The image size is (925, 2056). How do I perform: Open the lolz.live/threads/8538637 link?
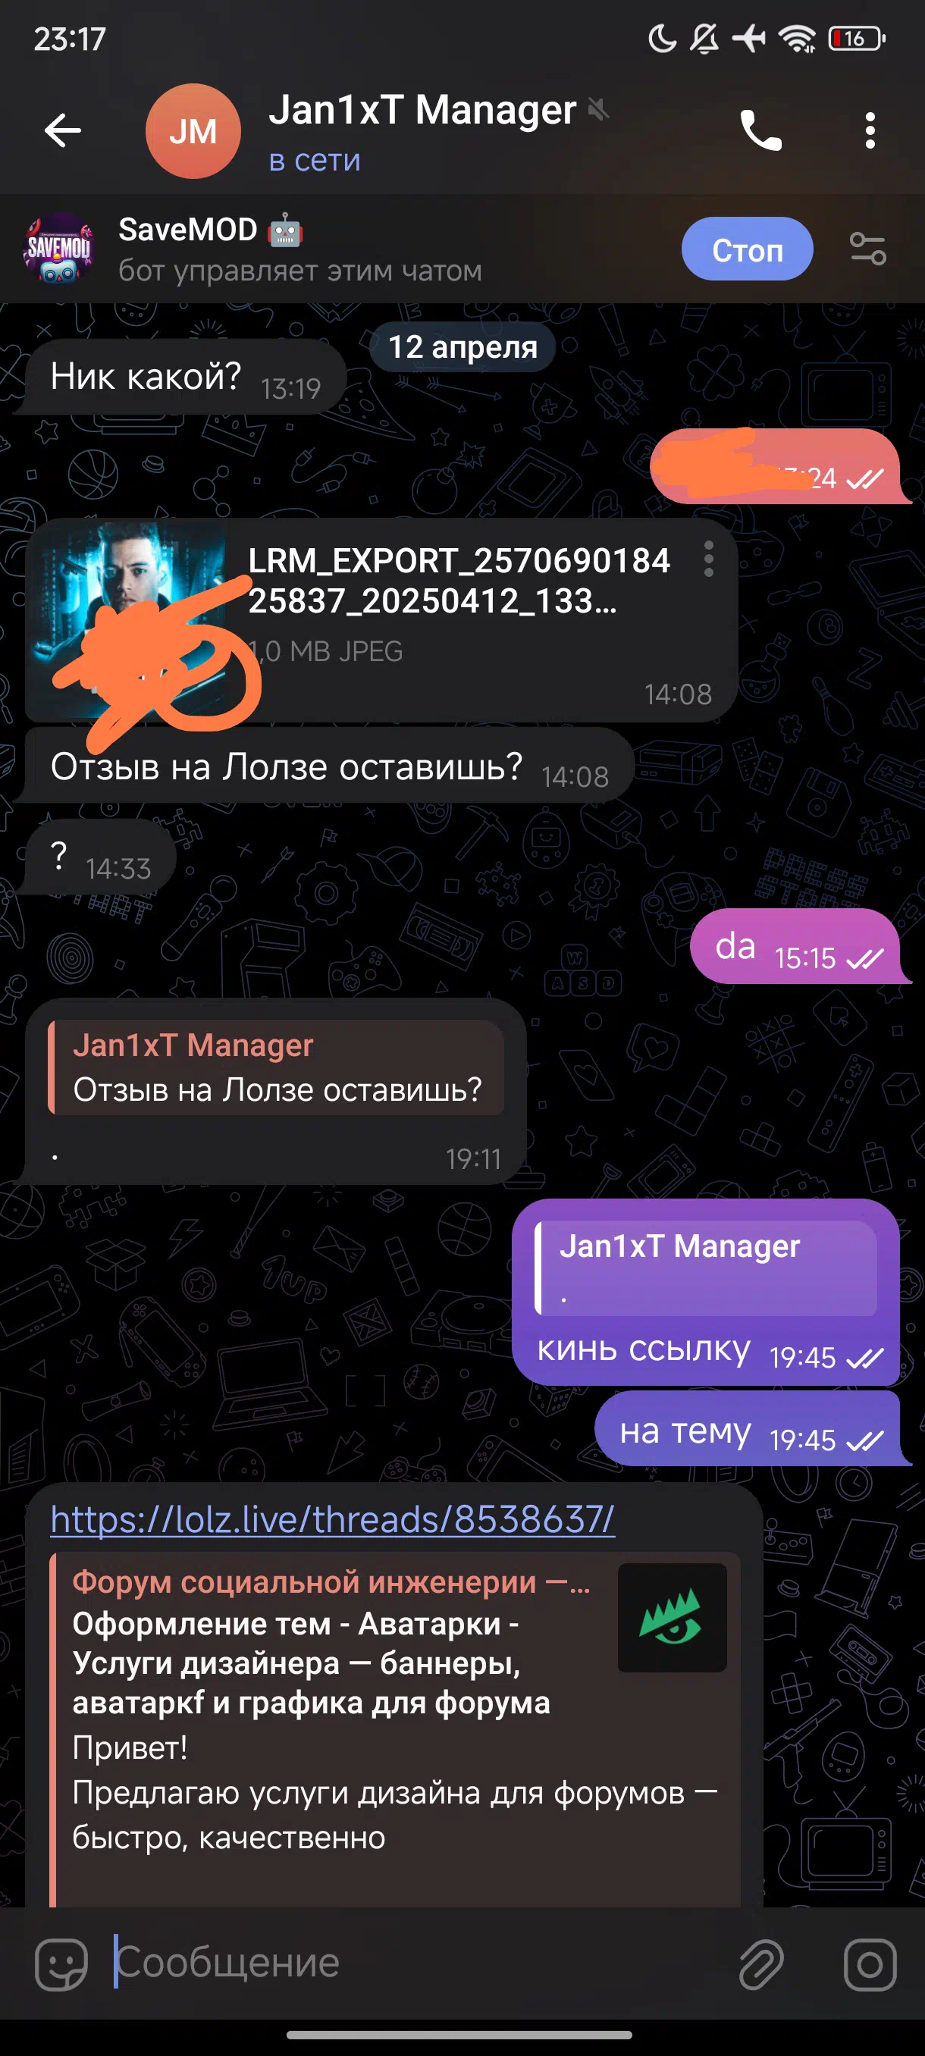[x=333, y=1518]
